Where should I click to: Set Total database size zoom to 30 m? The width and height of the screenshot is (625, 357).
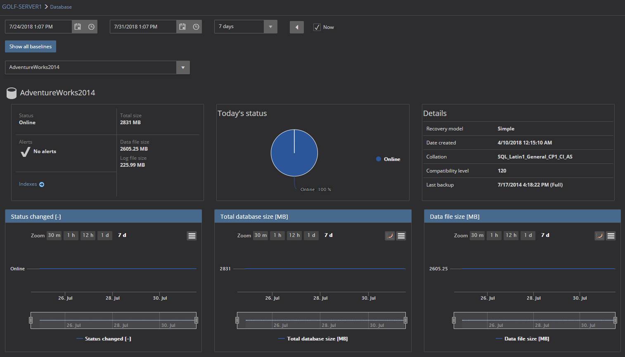point(260,235)
